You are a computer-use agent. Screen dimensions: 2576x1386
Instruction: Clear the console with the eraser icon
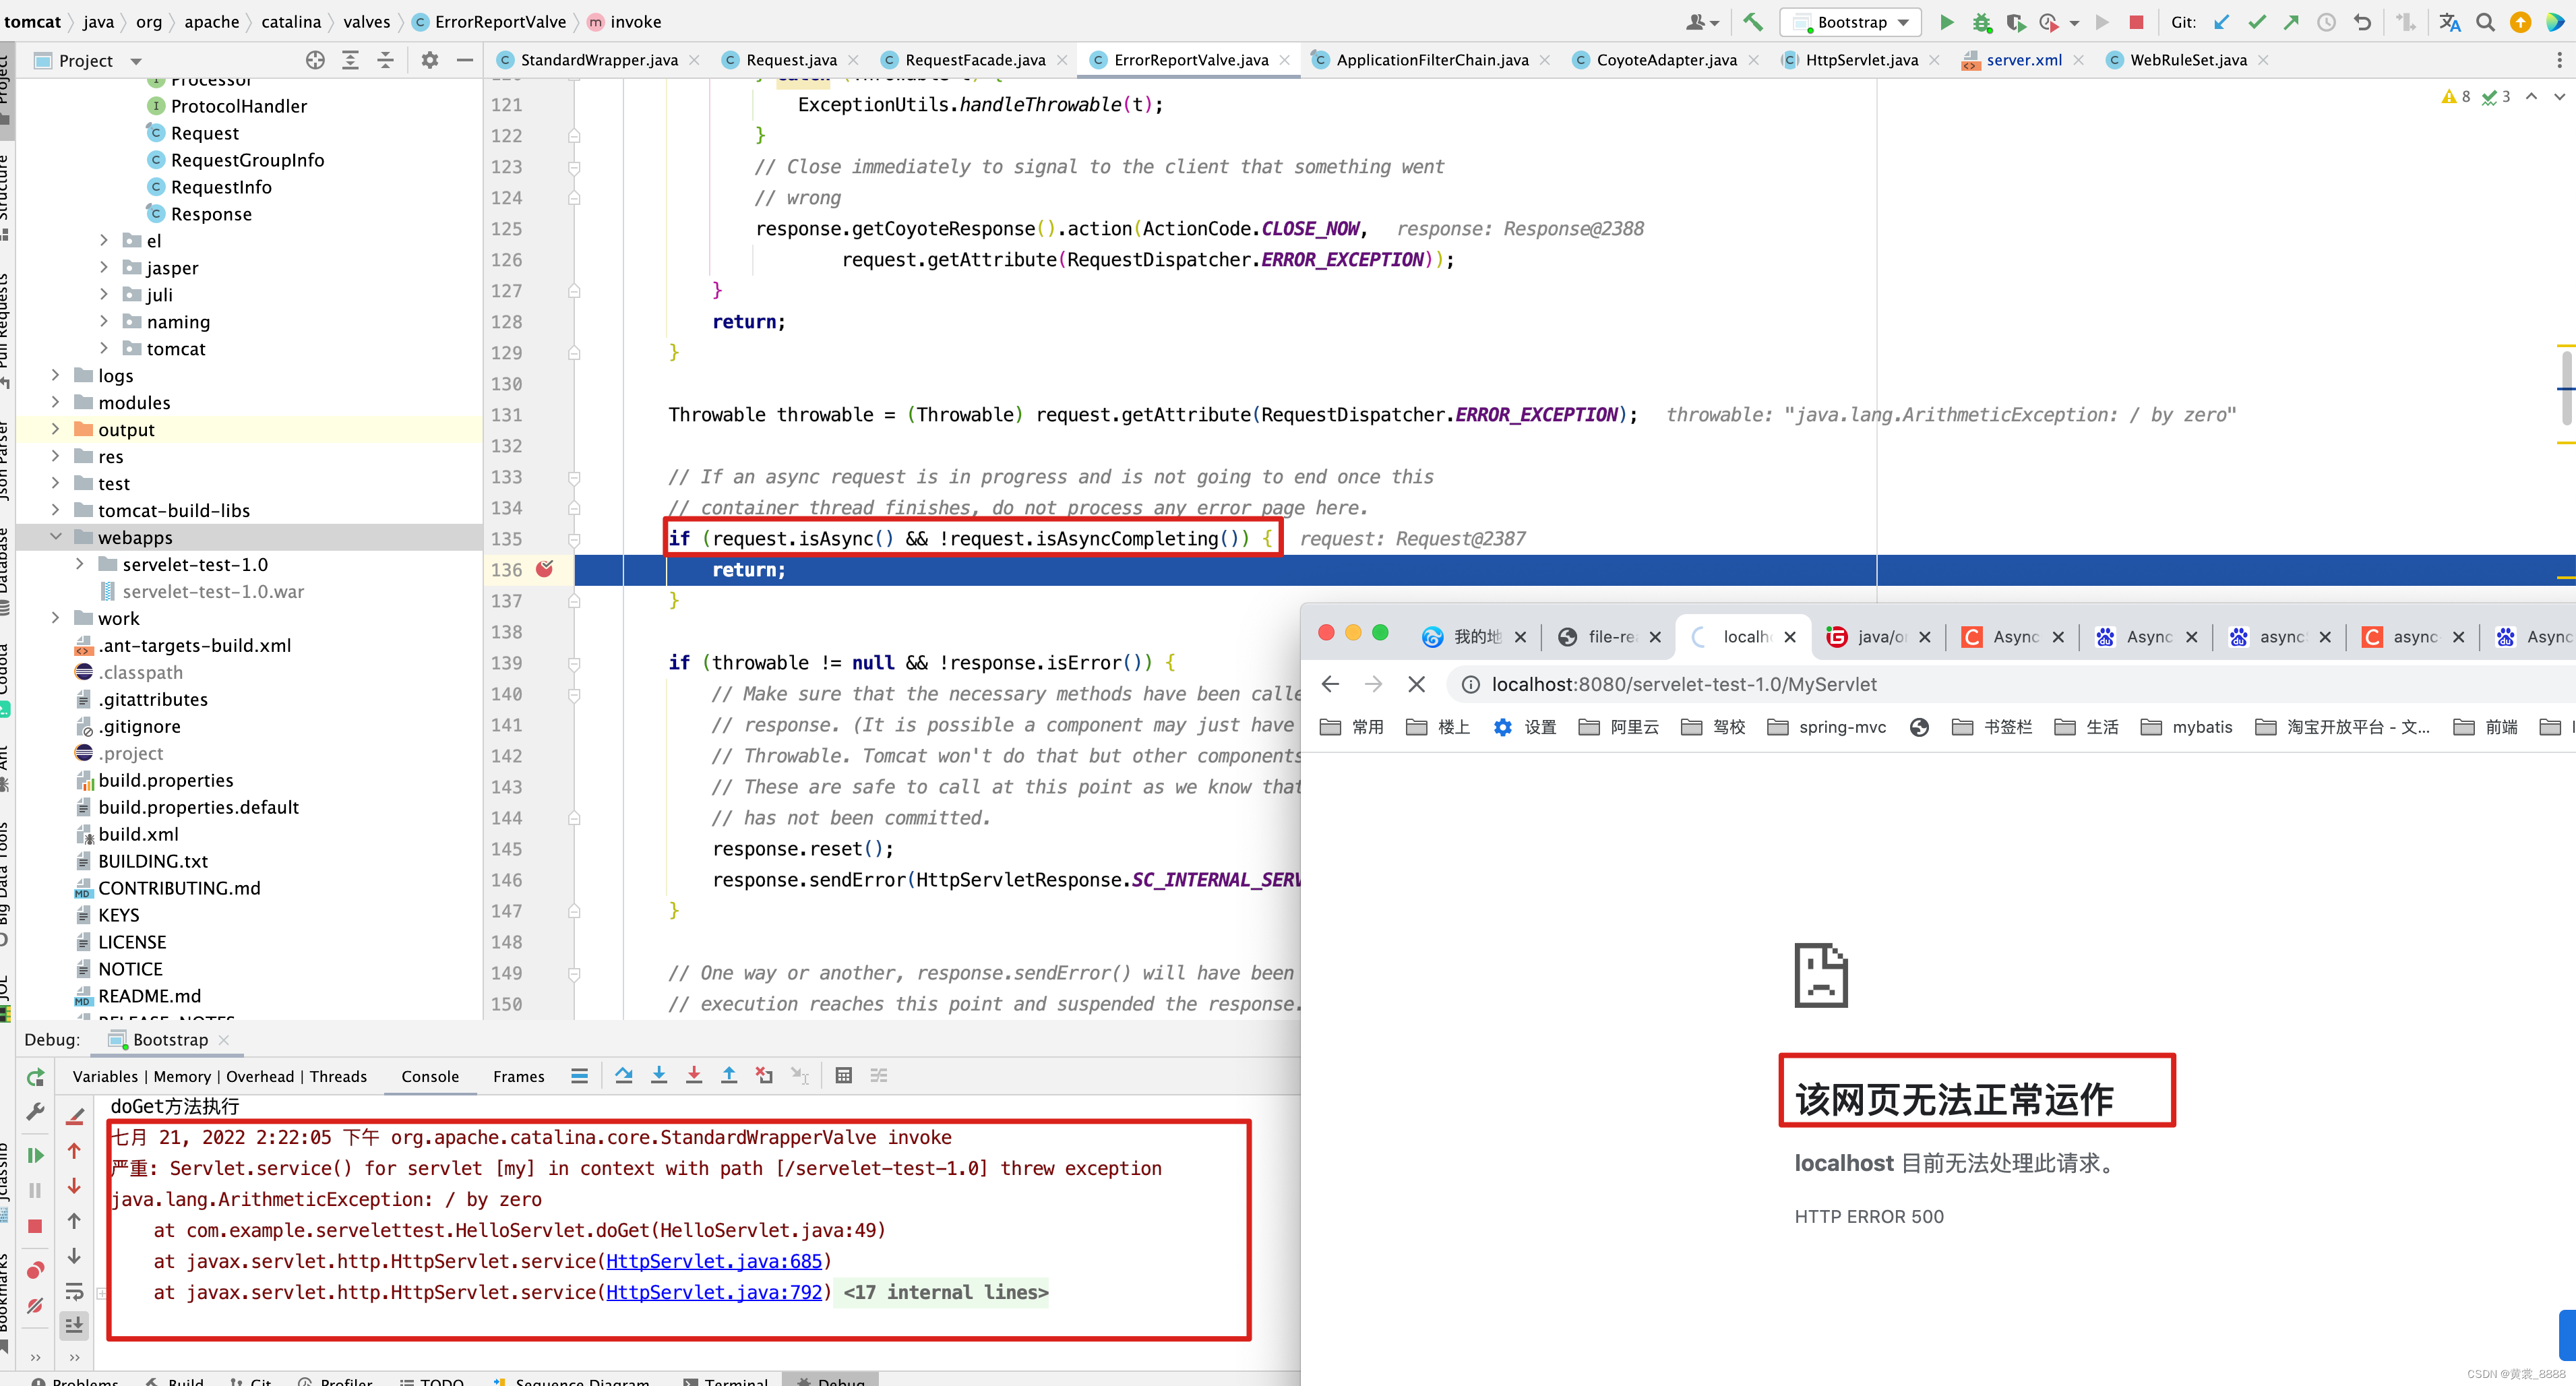[74, 1116]
